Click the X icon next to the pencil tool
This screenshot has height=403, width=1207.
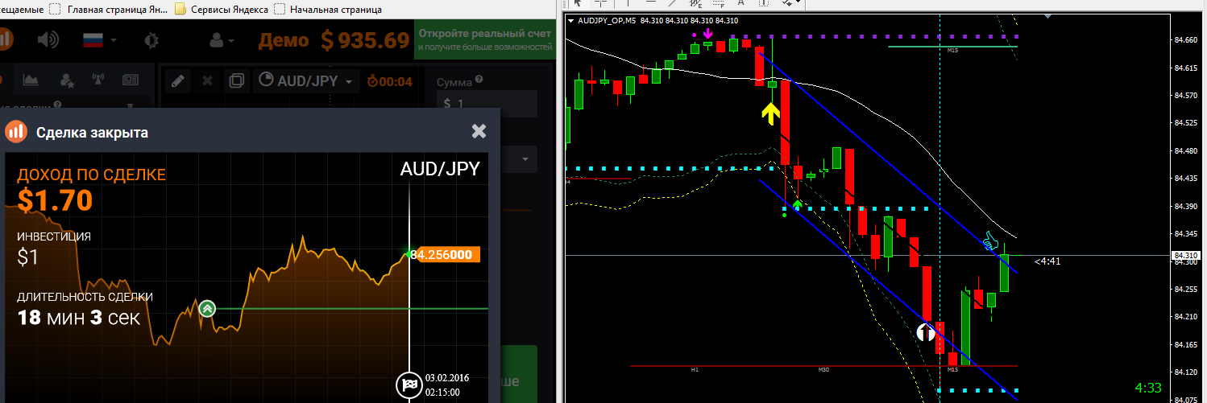[x=207, y=80]
